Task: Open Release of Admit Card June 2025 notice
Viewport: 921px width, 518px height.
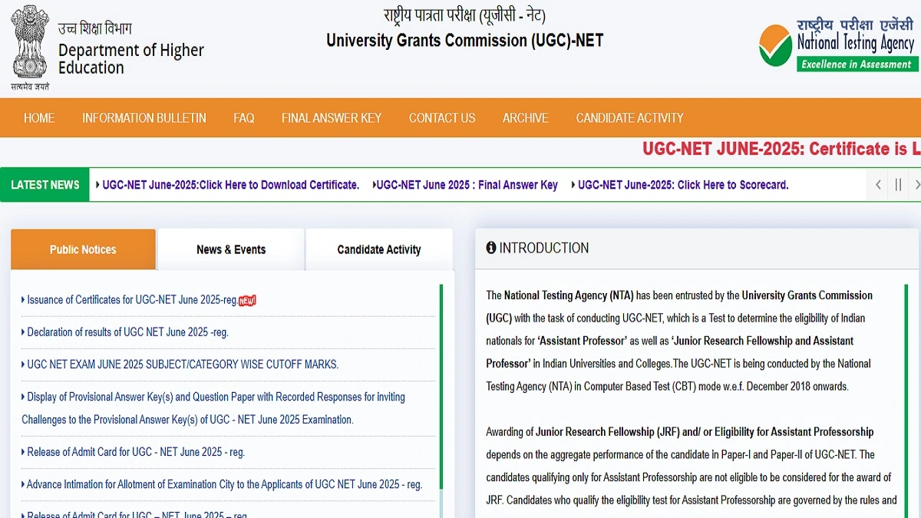Action: pos(134,452)
